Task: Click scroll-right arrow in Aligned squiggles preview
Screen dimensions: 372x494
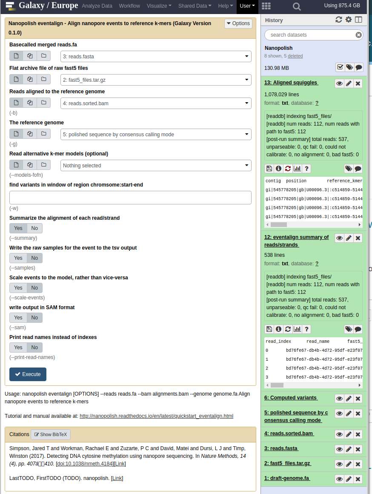Action: [360, 224]
